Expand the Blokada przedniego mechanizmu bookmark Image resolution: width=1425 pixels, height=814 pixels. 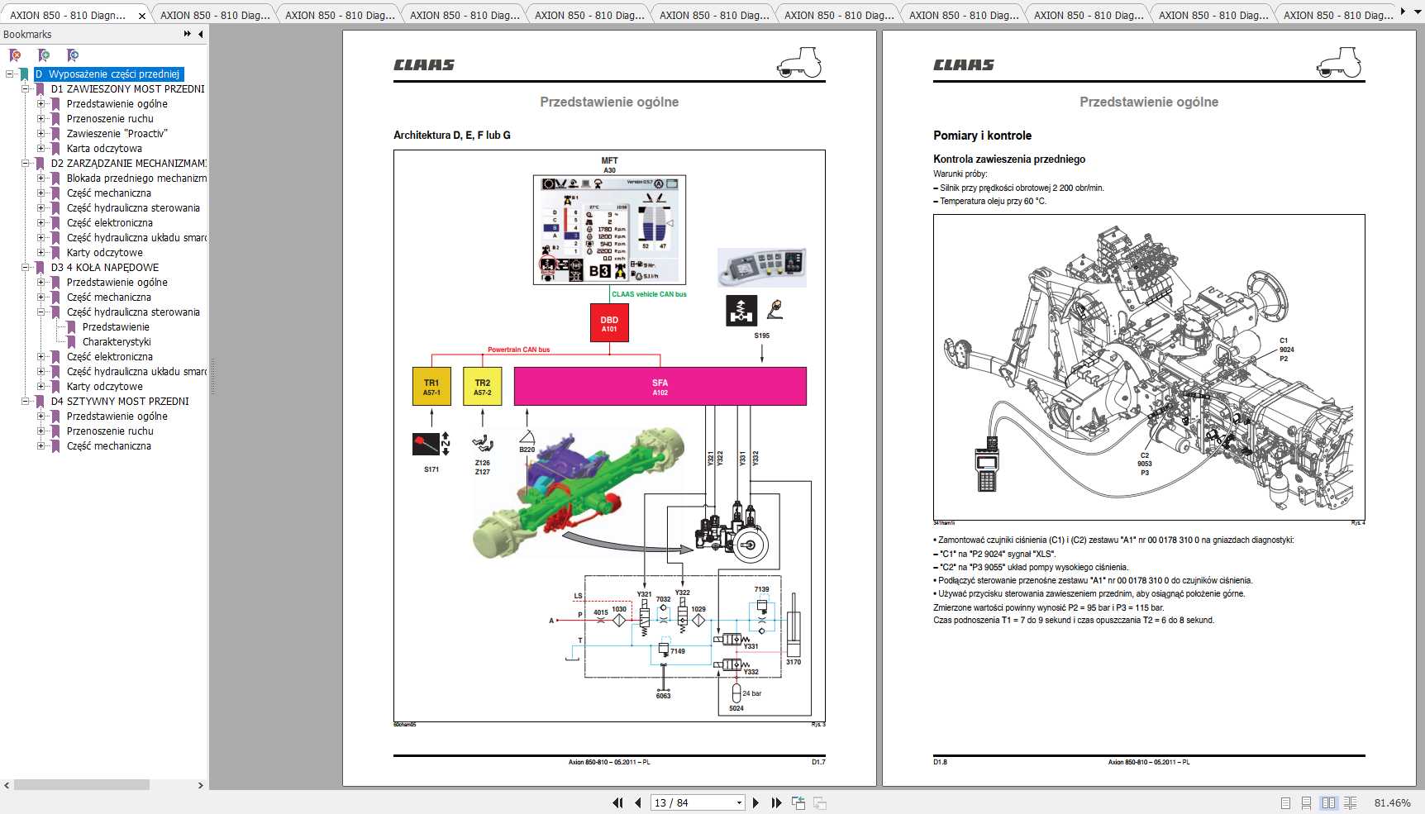point(41,178)
